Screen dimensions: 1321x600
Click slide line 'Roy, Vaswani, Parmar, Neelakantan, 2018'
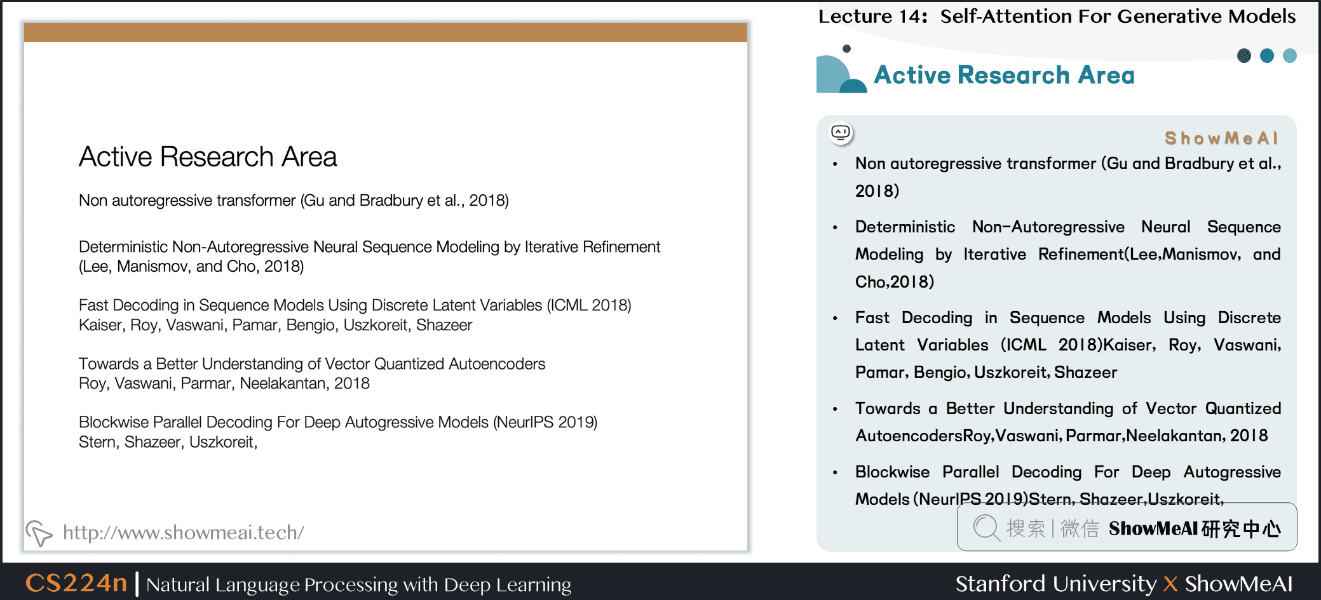224,383
